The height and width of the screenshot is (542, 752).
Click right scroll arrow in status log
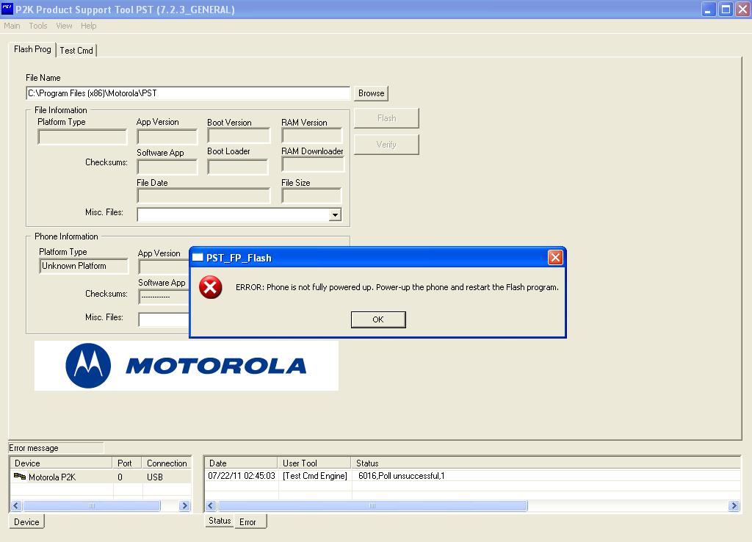[x=734, y=505]
